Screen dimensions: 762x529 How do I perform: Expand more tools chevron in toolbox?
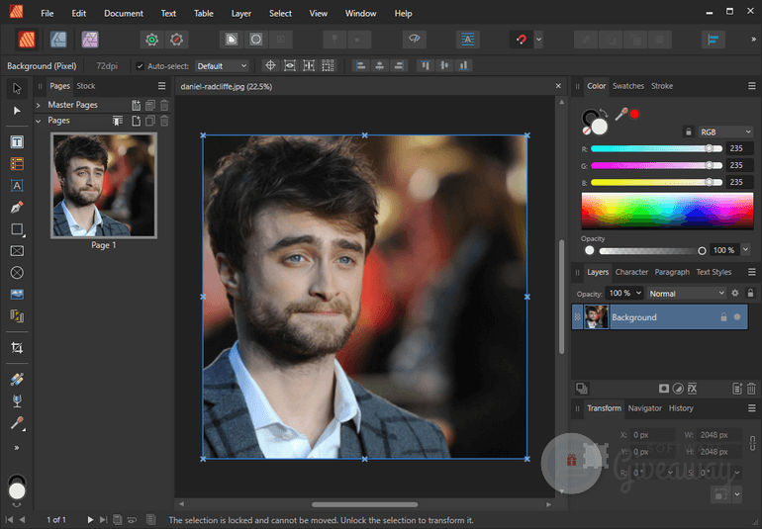17,447
